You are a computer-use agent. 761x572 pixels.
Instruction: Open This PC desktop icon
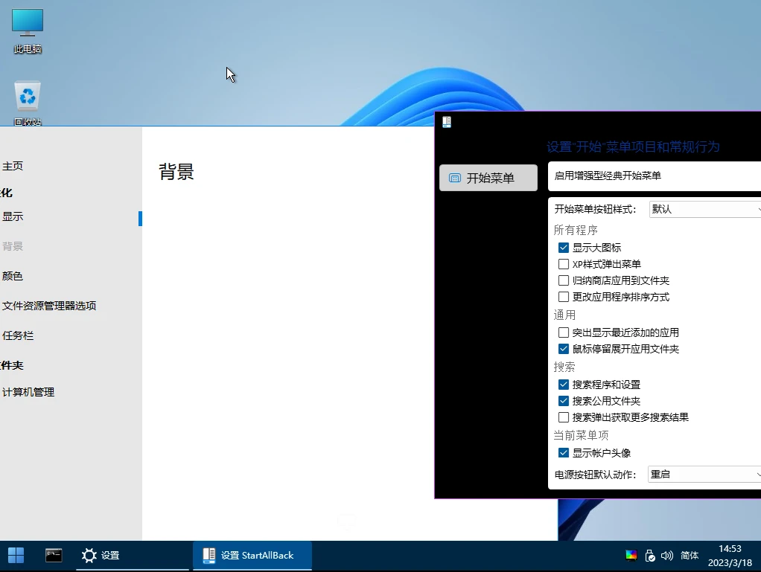[28, 31]
